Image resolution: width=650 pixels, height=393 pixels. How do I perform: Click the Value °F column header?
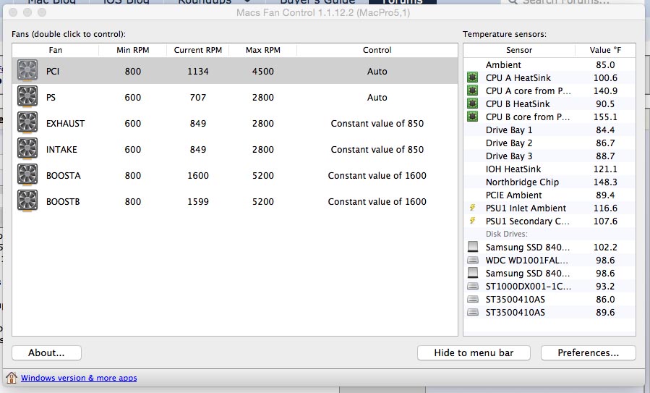point(605,50)
